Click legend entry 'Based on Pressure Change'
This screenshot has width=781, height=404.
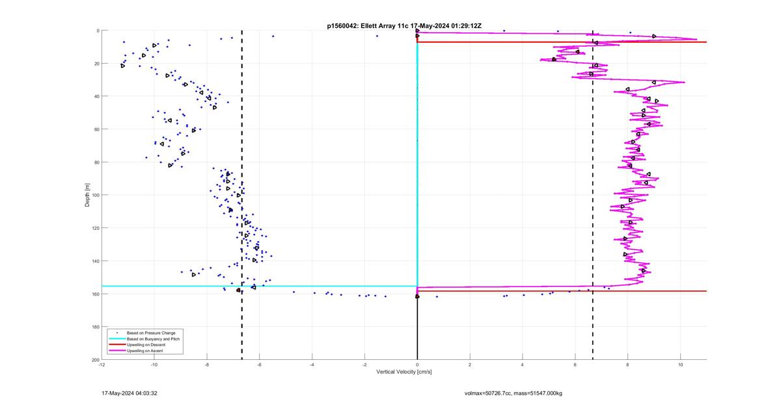coord(151,333)
